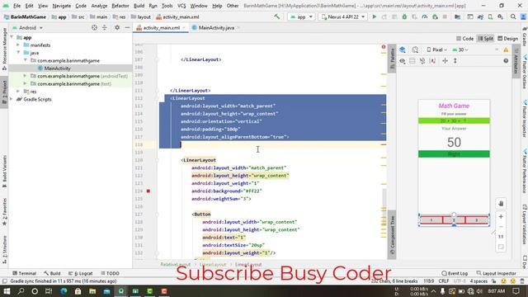This screenshot has width=528, height=297.
Task: Open Microsoft Edge from taskbar
Action: coord(64,291)
